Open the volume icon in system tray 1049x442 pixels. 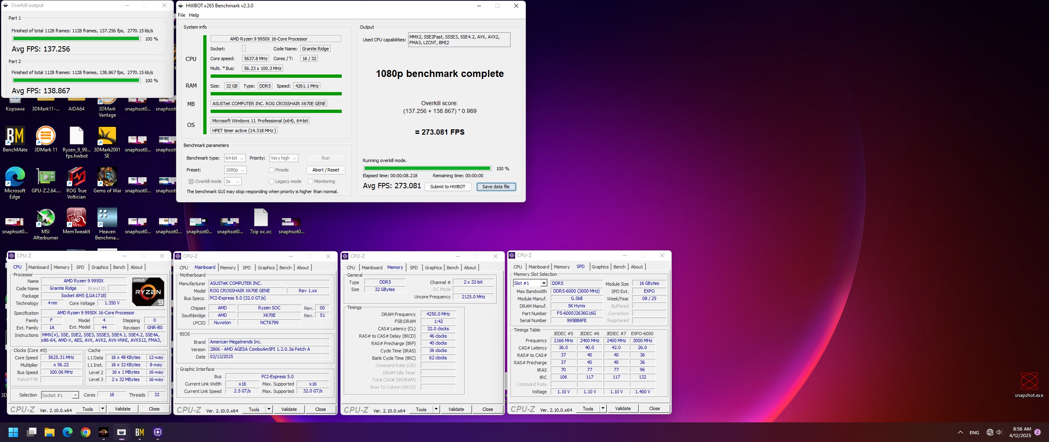pyautogui.click(x=999, y=432)
